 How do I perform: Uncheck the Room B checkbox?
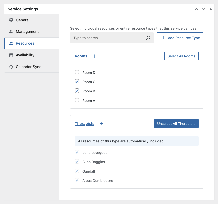click(x=77, y=91)
